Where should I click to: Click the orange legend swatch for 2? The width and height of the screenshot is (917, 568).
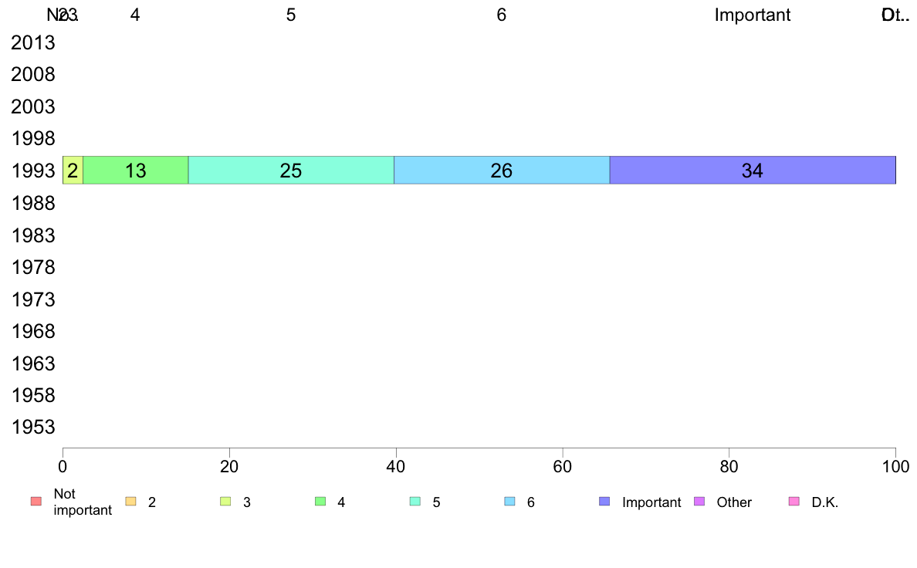pos(131,502)
